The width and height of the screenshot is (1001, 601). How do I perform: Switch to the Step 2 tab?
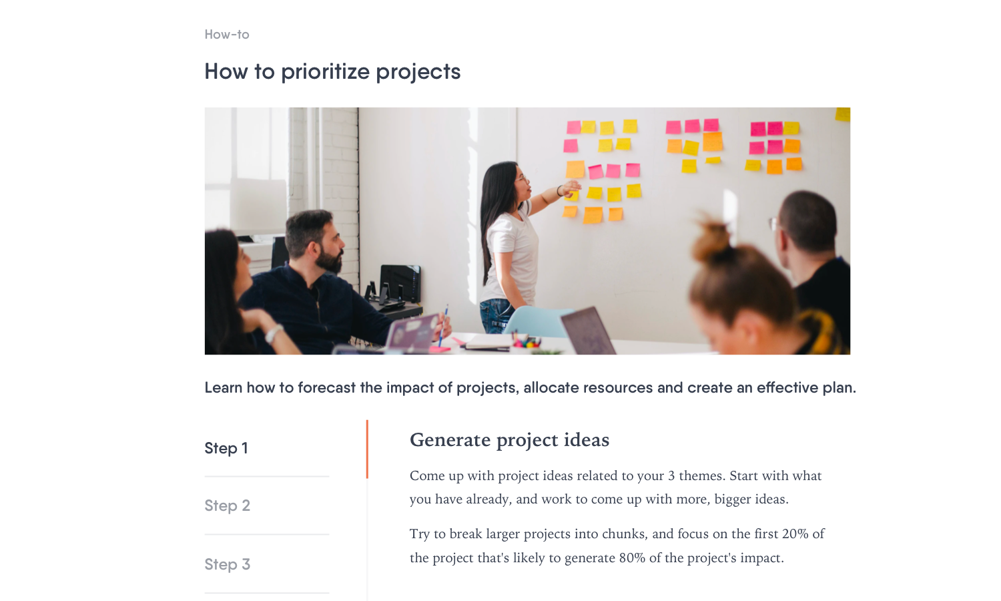pyautogui.click(x=266, y=506)
